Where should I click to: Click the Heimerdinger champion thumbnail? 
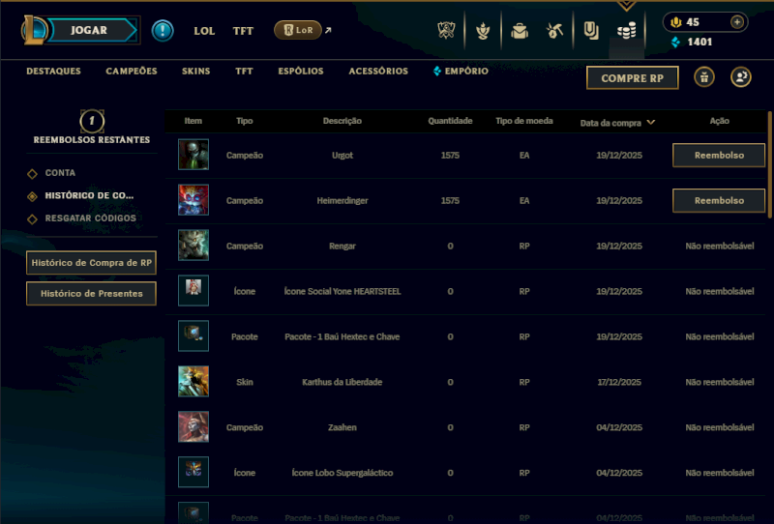tap(193, 200)
